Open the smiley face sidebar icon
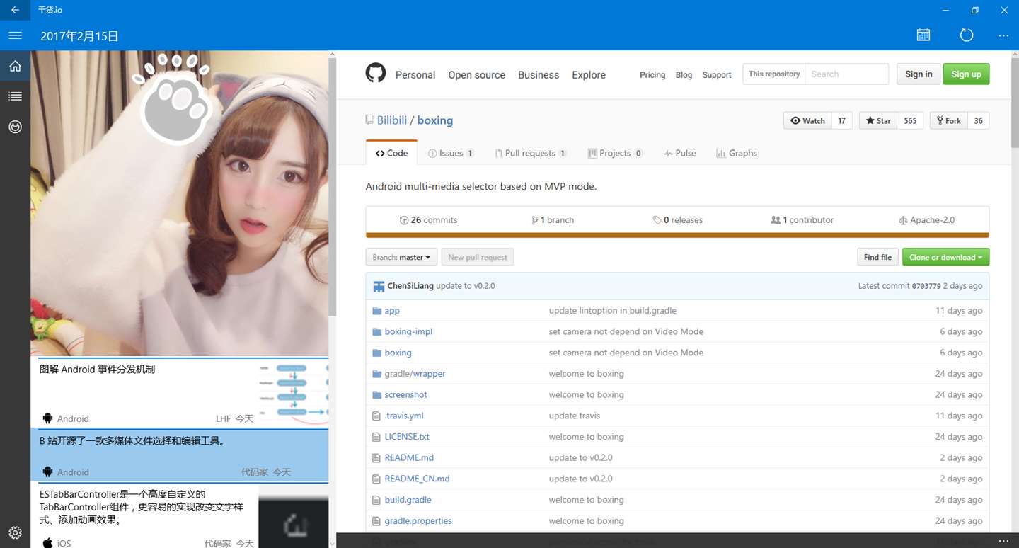 point(15,127)
